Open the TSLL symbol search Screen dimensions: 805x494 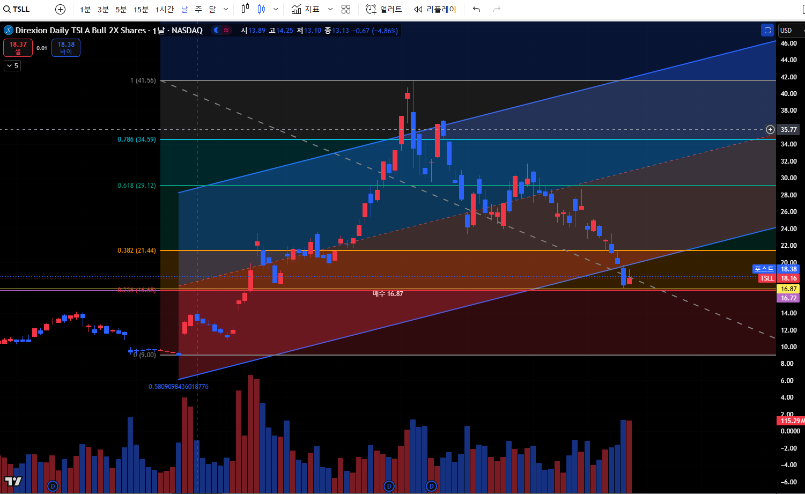17,9
